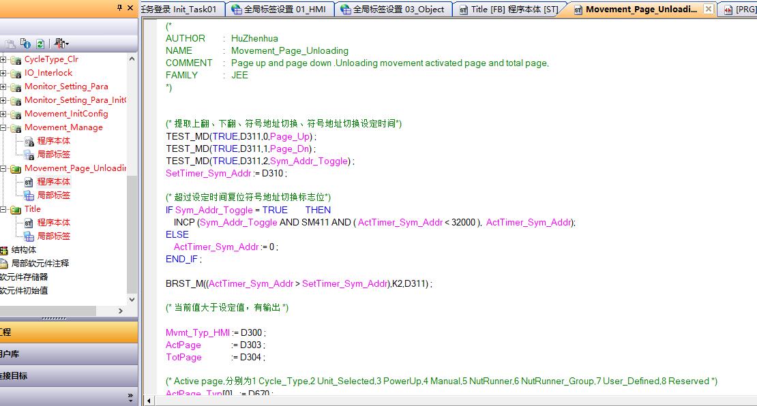Expand the CycleType_Clr tree node

3,59
